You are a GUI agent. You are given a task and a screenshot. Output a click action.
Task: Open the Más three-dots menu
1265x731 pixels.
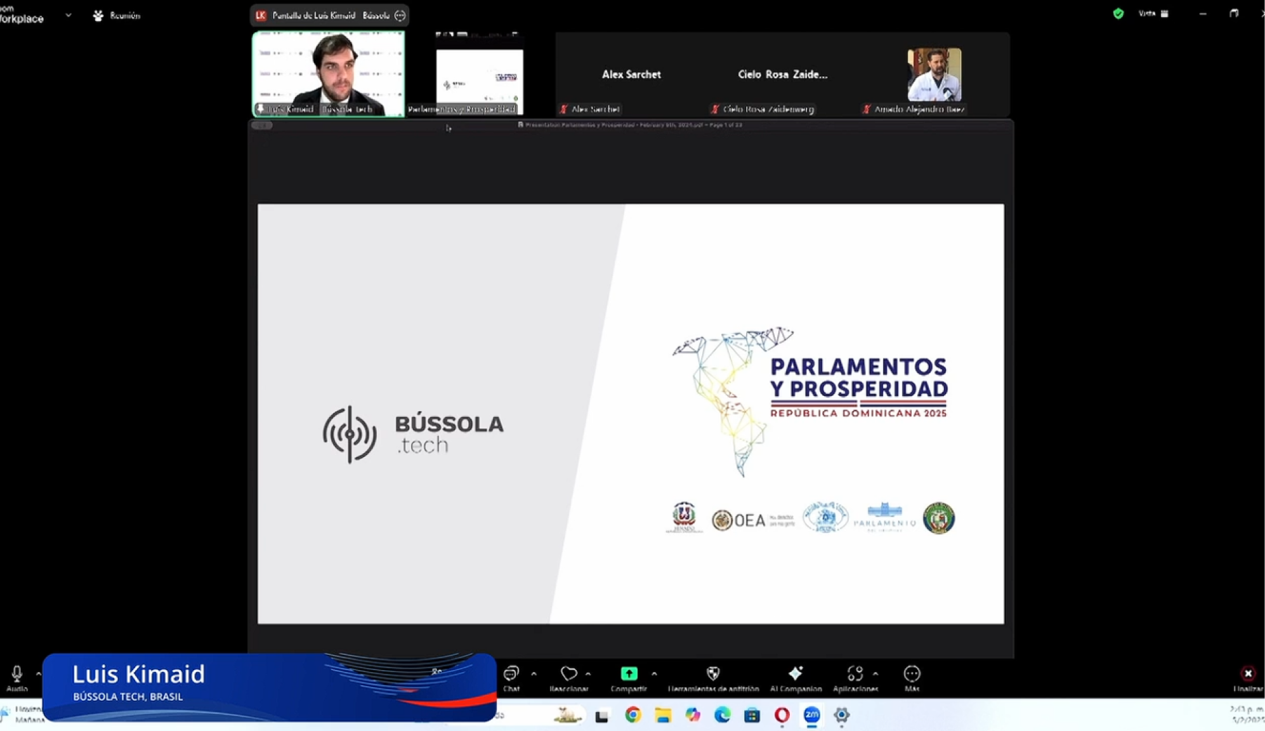click(x=912, y=673)
